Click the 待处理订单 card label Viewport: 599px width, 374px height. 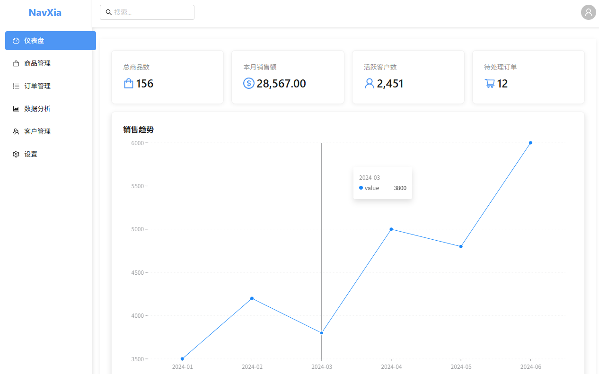click(x=501, y=67)
